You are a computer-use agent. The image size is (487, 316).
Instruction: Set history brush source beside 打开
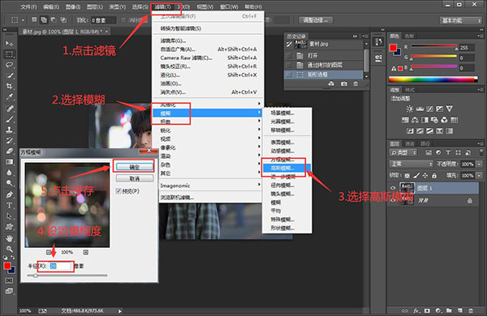289,56
